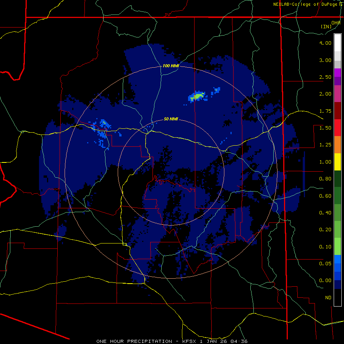Image resolution: width=344 pixels, height=344 pixels.
Task: Click the 0.00 legend value
Action: (325, 281)
